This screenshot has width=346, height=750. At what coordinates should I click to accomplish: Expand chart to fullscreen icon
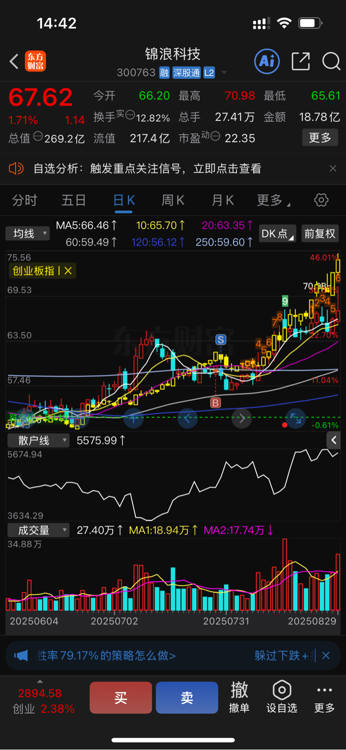[296, 419]
